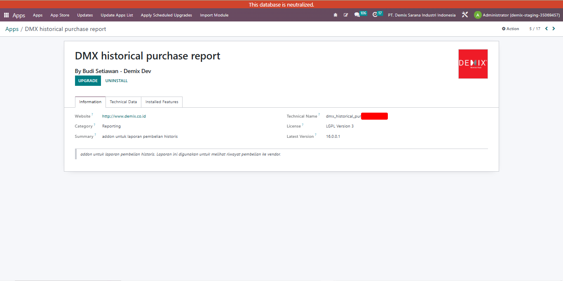Open activities clock icon with 17 badge
Screen dimensions: 563x281
click(x=378, y=14)
